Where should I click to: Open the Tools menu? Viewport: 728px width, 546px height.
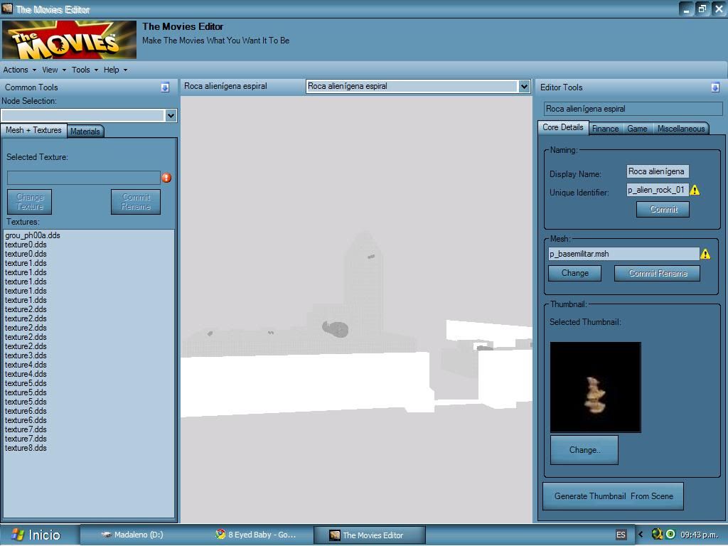click(x=85, y=70)
